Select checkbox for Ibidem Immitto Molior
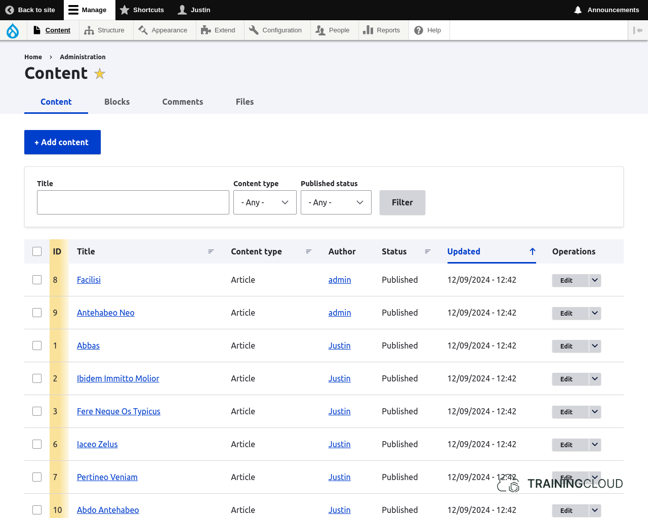The image size is (648, 518). click(37, 378)
